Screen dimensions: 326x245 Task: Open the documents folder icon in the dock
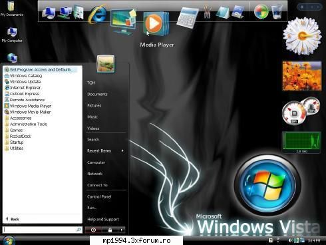(79, 12)
